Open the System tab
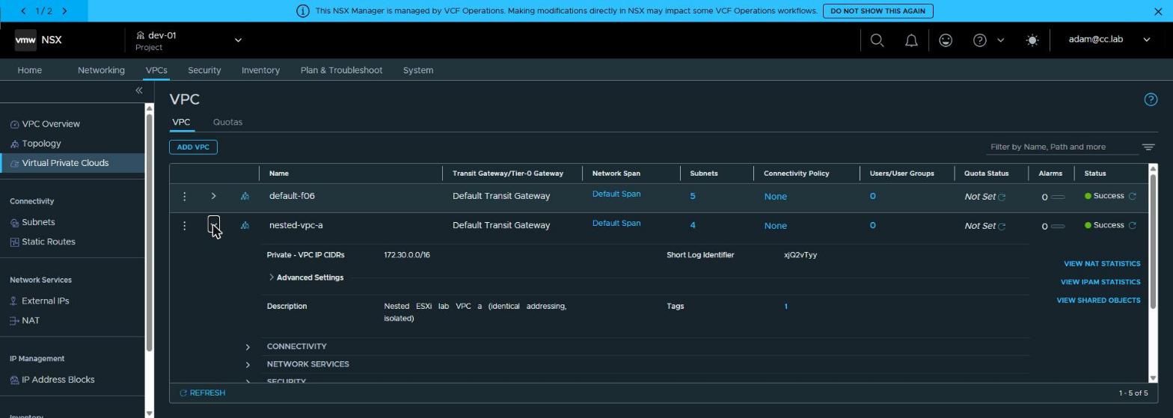1173x418 pixels. click(418, 70)
